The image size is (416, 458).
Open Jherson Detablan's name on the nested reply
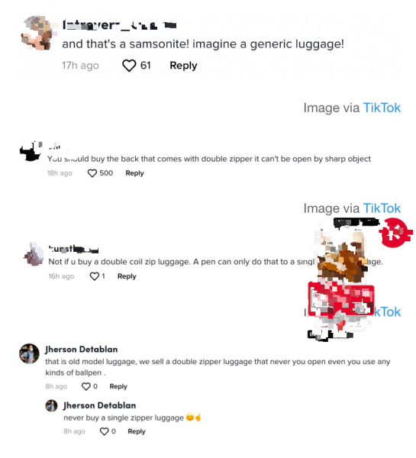point(100,405)
